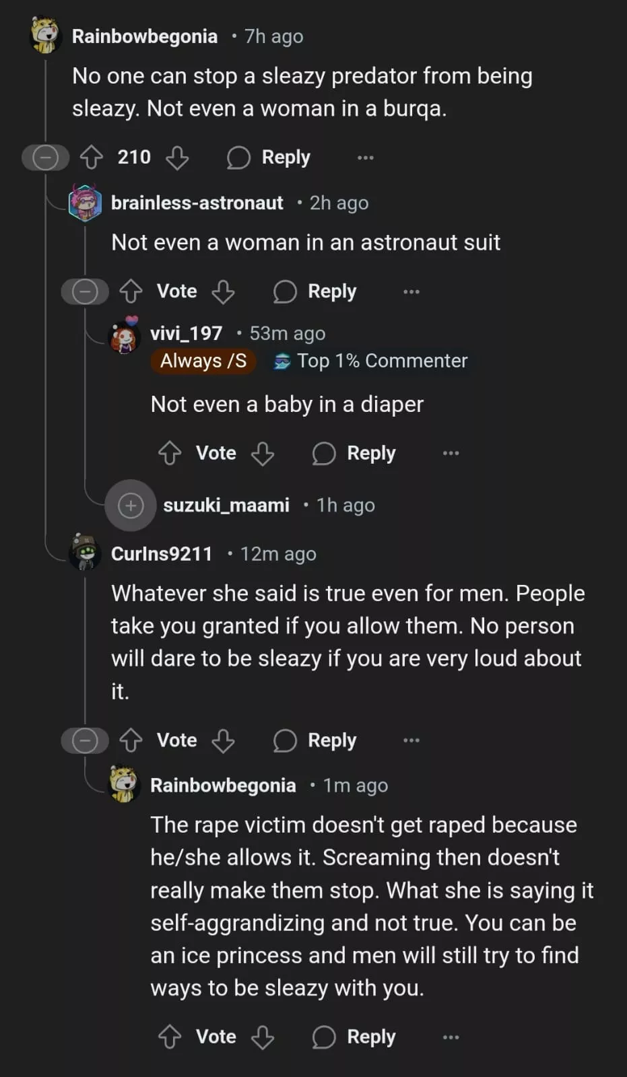This screenshot has width=627, height=1077.
Task: Click CurIns9211's avatar image
Action: (x=86, y=553)
